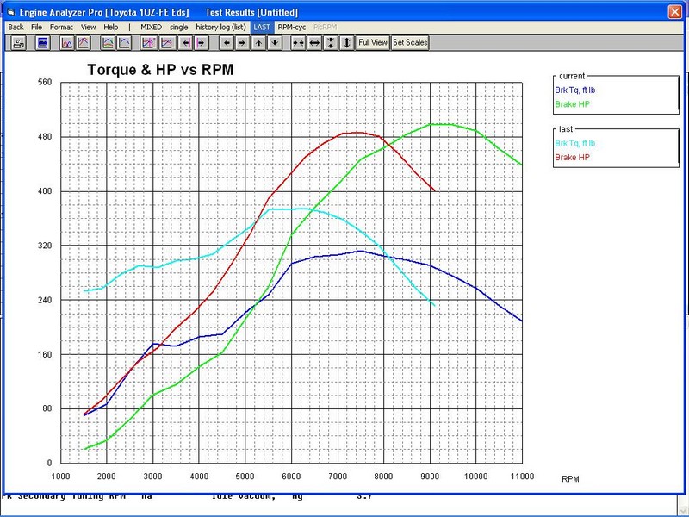This screenshot has height=517, width=689.
Task: Click the 240 value on the vertical axis
Action: pos(45,300)
